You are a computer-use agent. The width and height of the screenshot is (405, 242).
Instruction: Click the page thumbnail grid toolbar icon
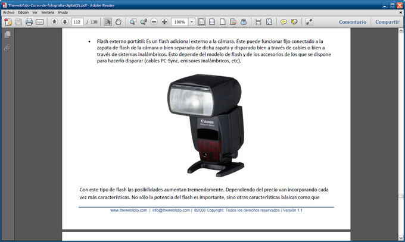269,22
